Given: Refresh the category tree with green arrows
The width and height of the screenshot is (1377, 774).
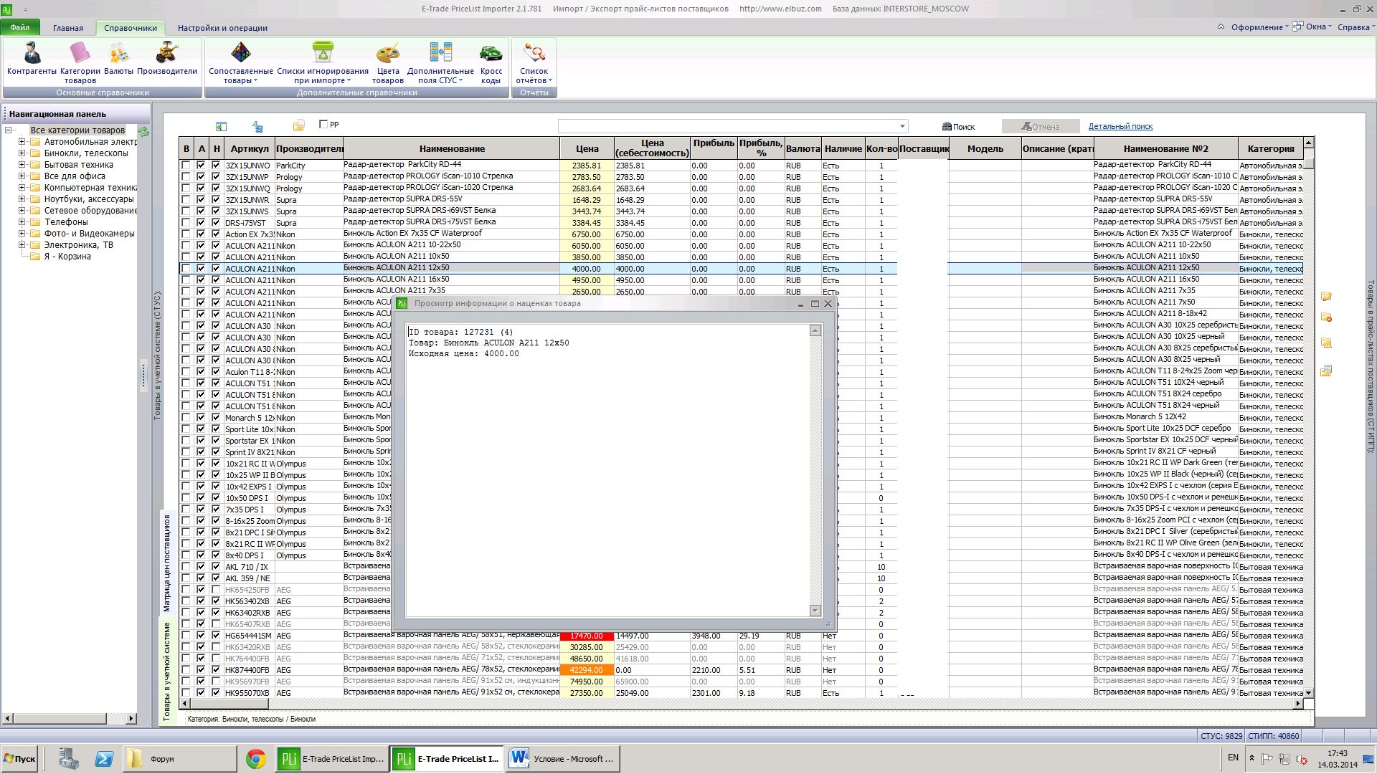Looking at the screenshot, I should click(x=143, y=131).
